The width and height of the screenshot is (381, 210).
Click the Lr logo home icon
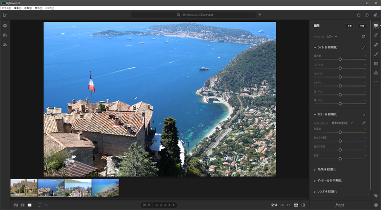click(x=5, y=15)
